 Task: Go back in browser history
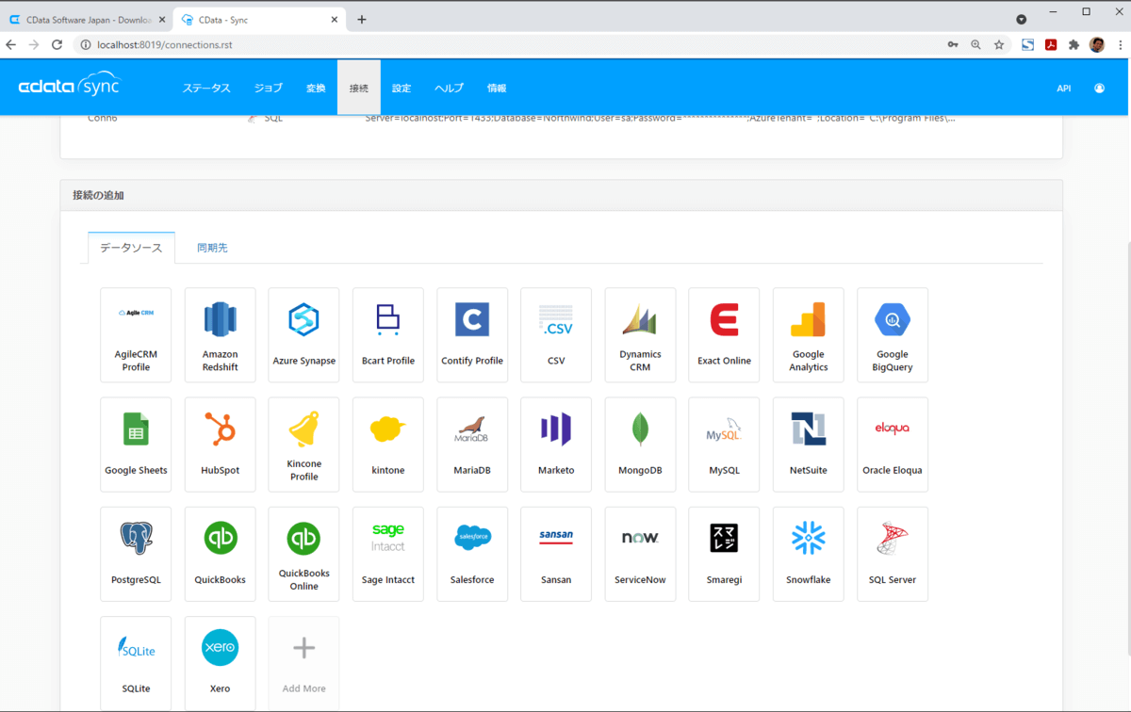(11, 44)
